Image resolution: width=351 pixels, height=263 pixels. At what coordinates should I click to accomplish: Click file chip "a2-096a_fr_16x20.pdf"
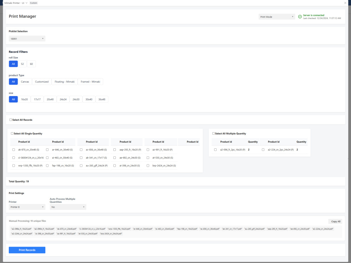(21, 229)
